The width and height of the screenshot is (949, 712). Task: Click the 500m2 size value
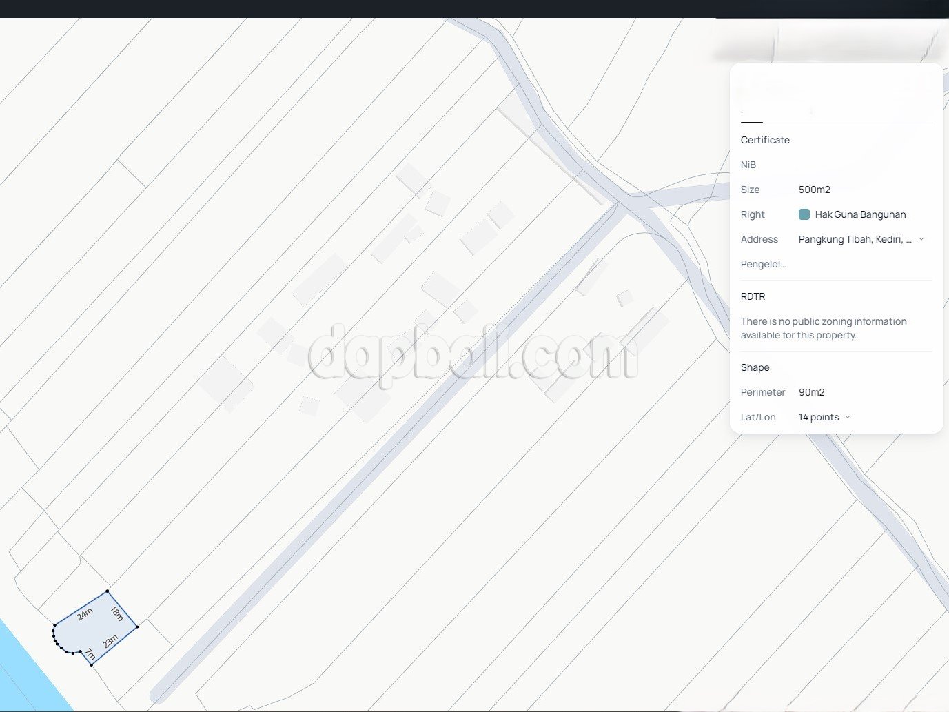pyautogui.click(x=814, y=190)
